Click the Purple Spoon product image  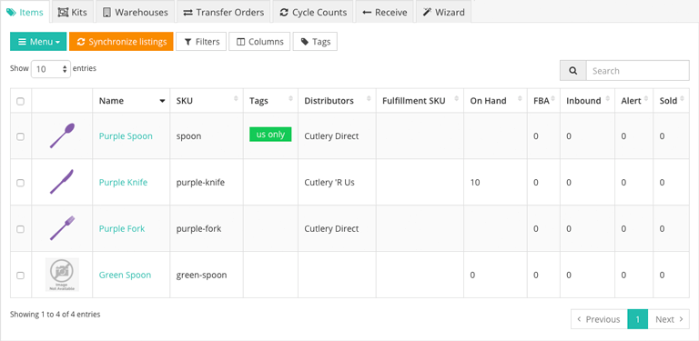[63, 135]
